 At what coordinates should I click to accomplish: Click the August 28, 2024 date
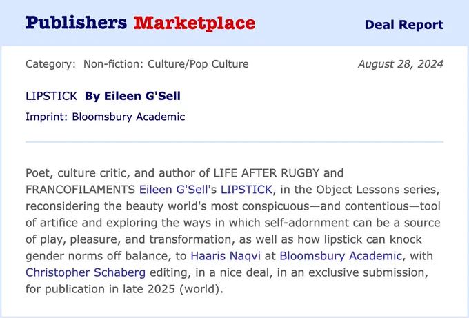[401, 64]
